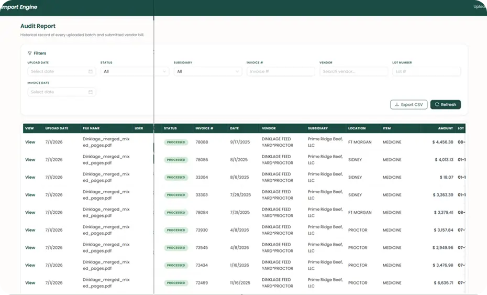Click the Processed badge for invoice 33304

click(176, 178)
